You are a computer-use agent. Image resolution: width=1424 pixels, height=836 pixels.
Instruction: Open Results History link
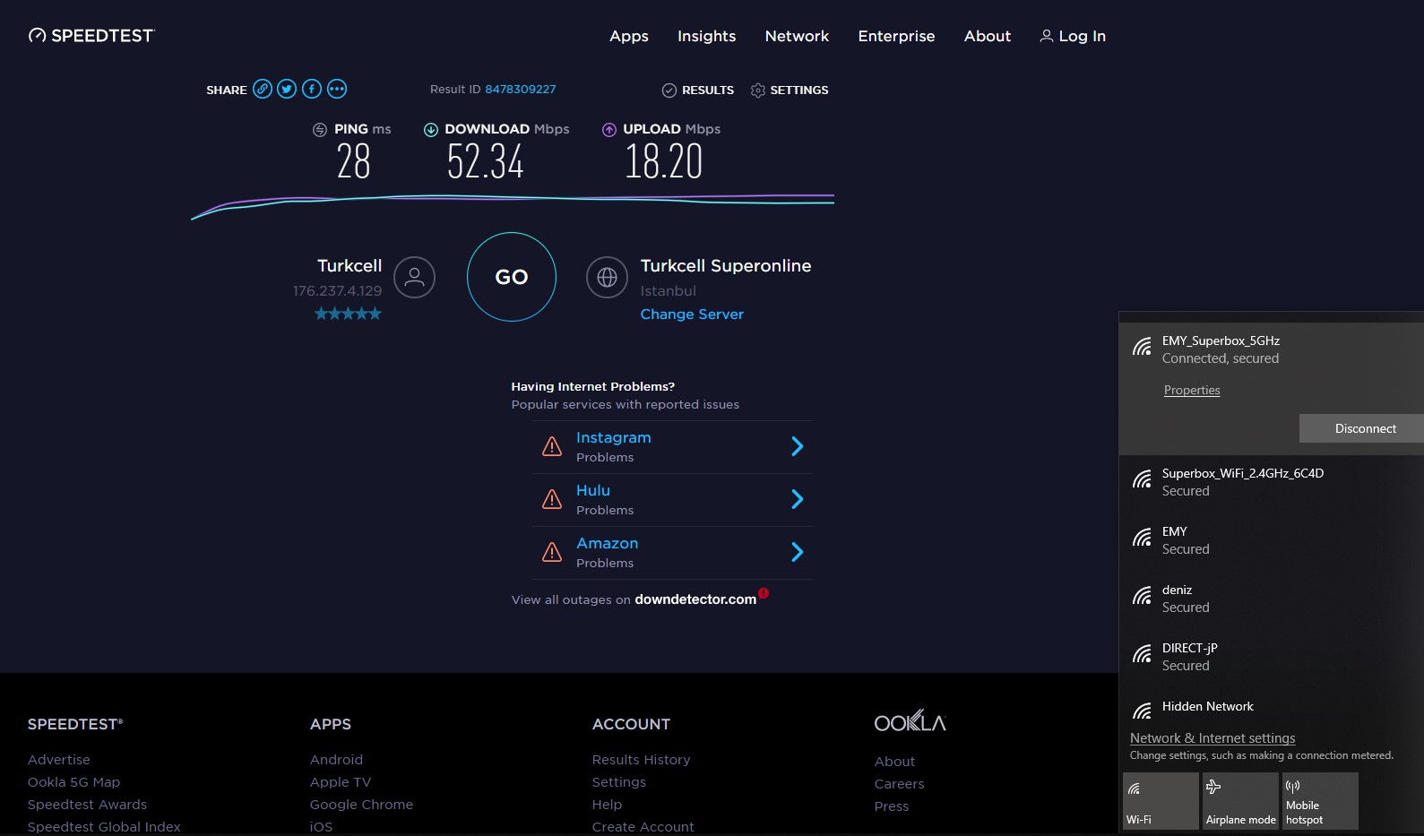(641, 760)
